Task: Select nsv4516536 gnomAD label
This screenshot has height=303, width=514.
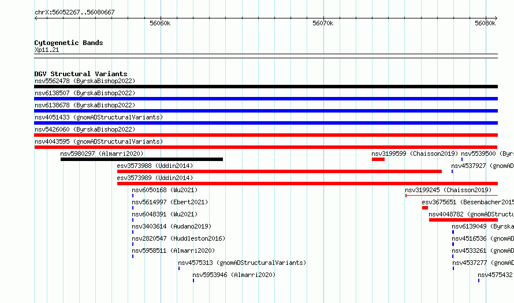Action: (483, 238)
